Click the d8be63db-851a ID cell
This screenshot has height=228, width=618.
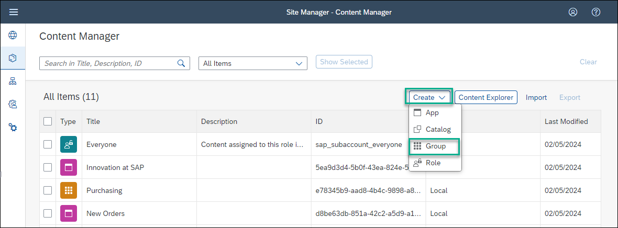click(369, 213)
